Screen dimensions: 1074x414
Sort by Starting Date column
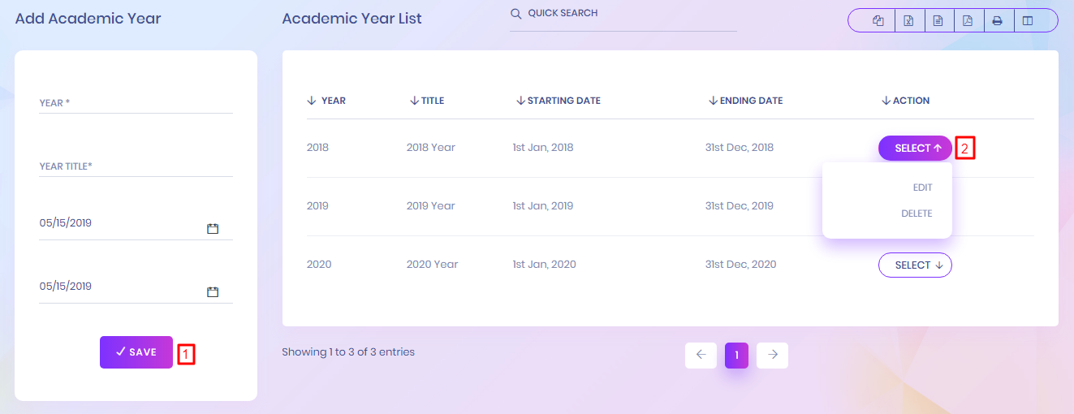pyautogui.click(x=559, y=101)
